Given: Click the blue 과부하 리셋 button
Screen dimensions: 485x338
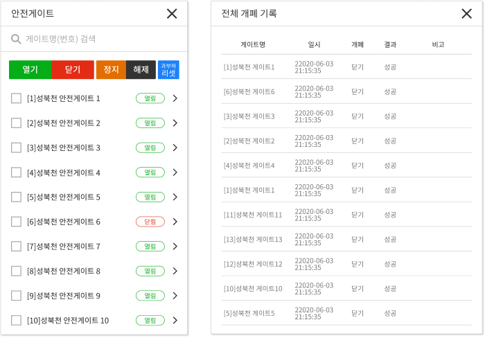Looking at the screenshot, I should (168, 70).
